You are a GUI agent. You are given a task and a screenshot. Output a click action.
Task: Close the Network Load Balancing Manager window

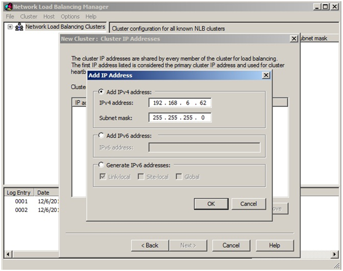click(334, 7)
